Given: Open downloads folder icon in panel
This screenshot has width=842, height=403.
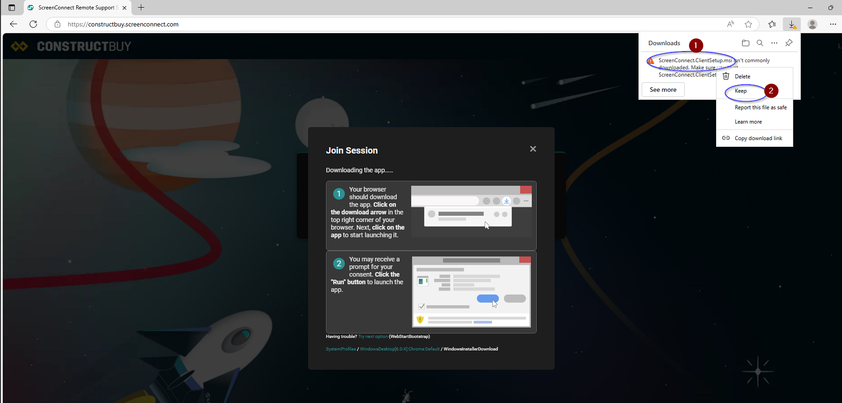Looking at the screenshot, I should pos(746,43).
